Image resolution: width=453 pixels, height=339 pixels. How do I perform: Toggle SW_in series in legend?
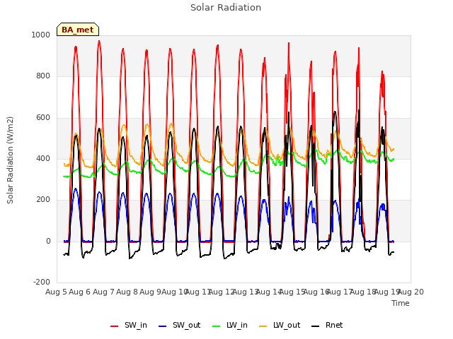129,325
